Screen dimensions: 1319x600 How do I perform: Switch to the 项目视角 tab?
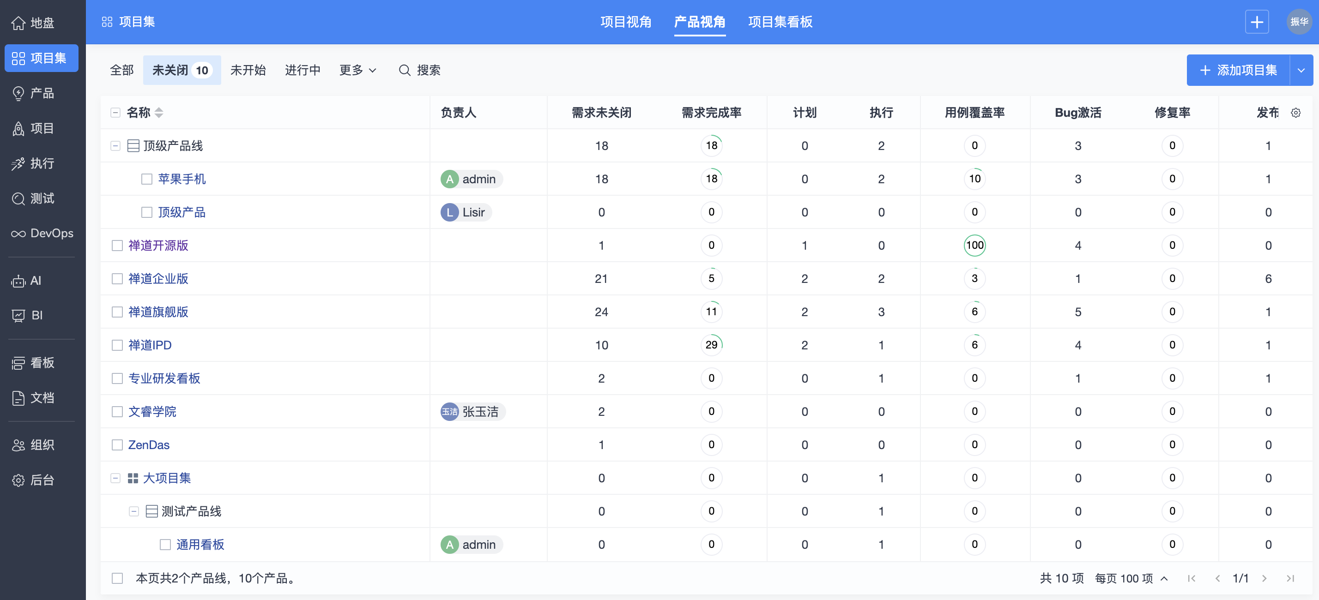pos(626,22)
